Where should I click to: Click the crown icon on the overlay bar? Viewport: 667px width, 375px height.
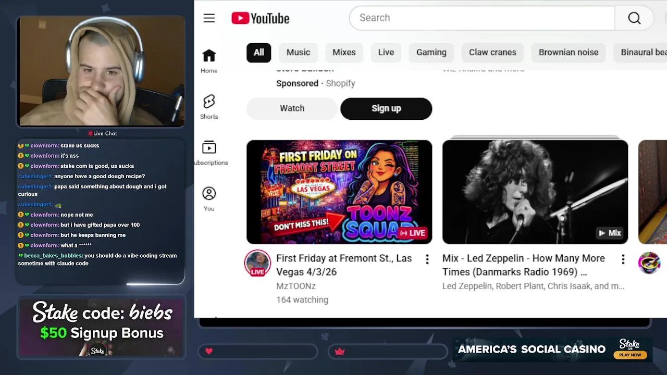pyautogui.click(x=340, y=352)
